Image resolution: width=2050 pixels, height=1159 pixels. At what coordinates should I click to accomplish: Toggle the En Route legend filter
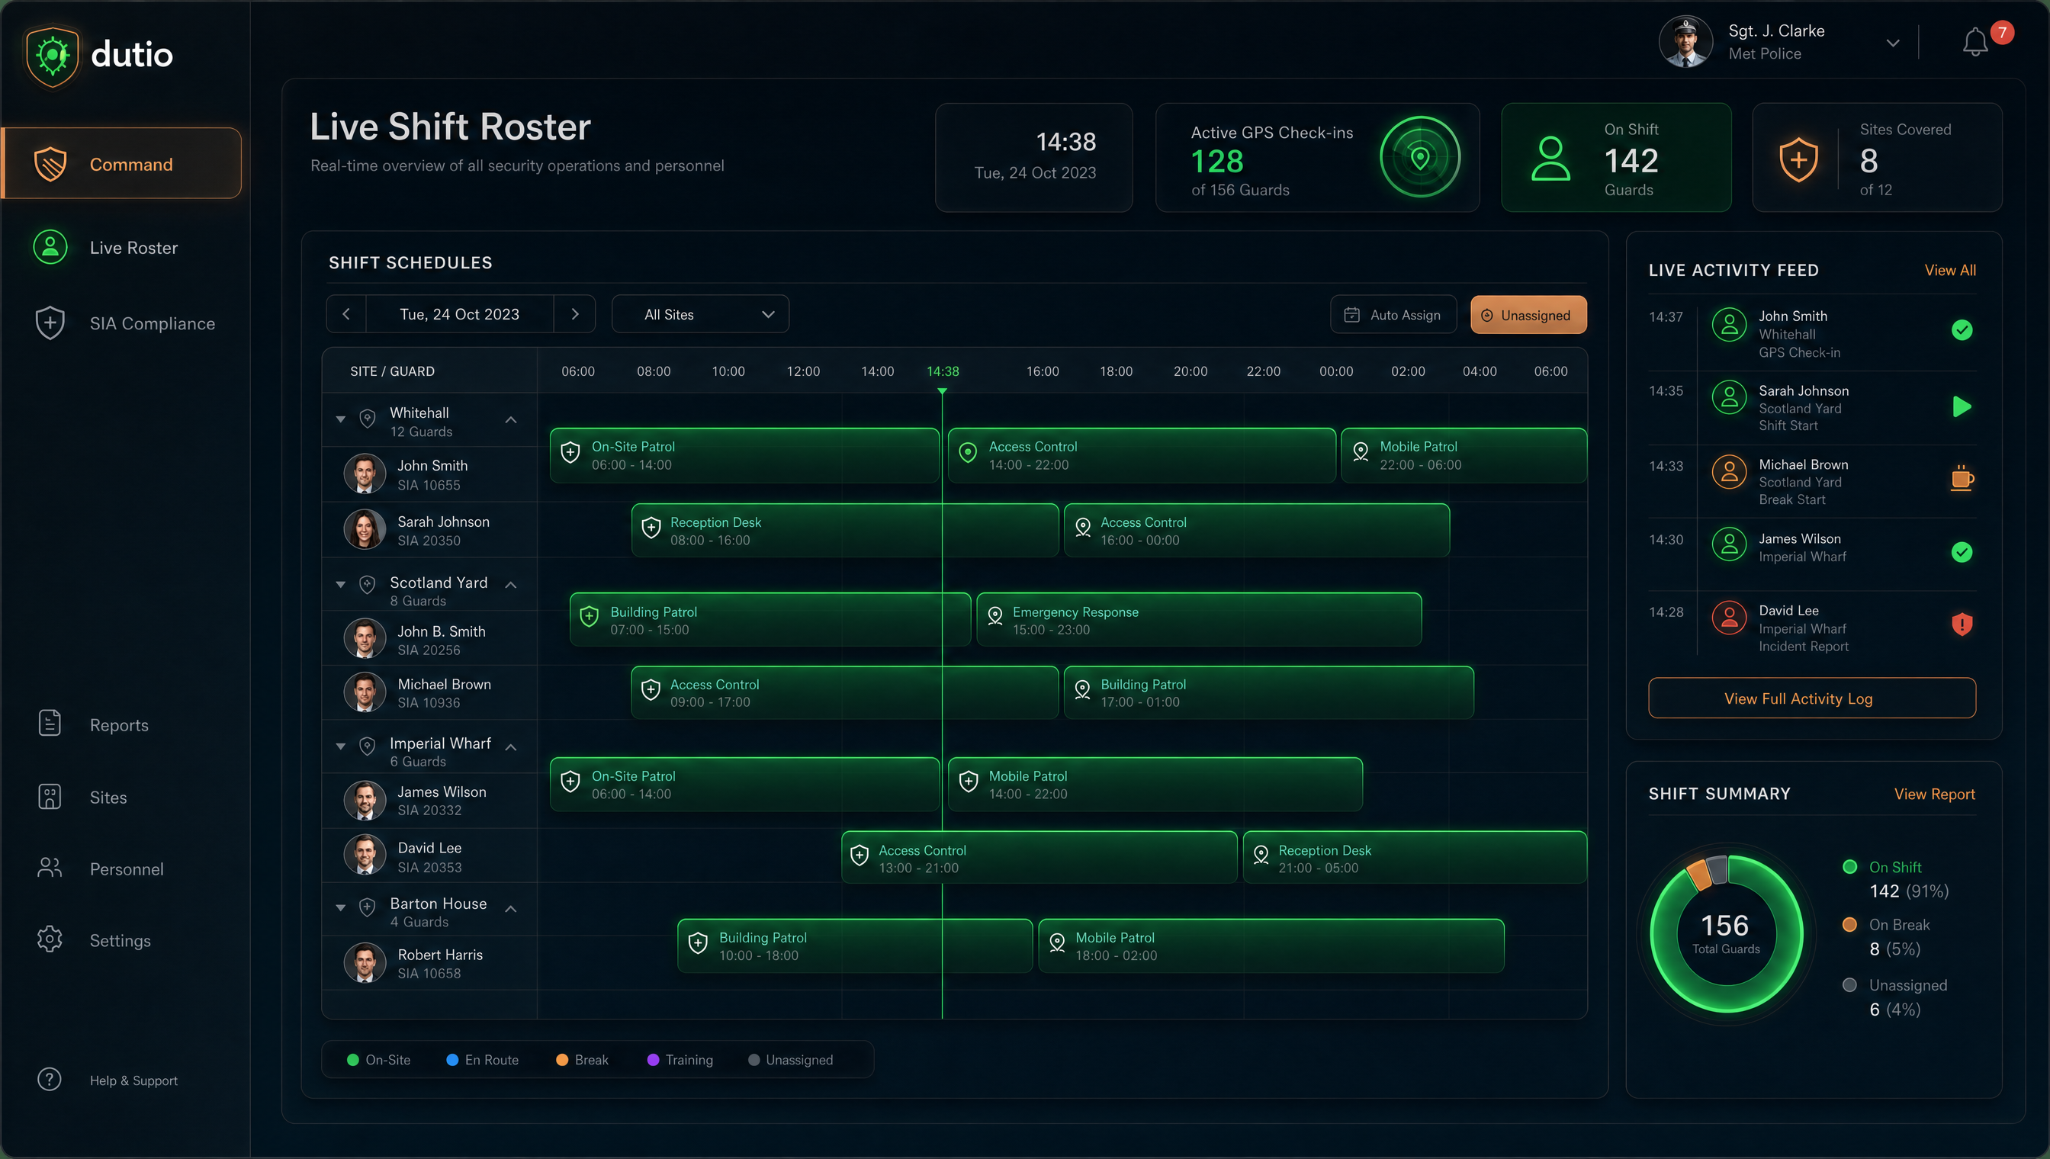(x=483, y=1060)
